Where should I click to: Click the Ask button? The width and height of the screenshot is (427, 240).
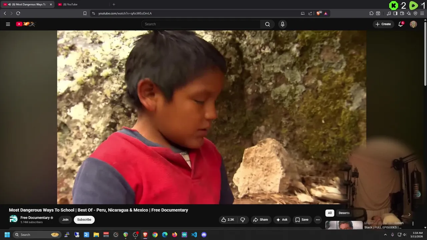pyautogui.click(x=282, y=220)
